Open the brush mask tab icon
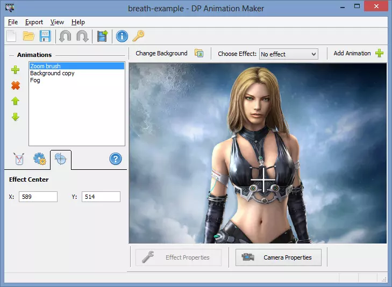Image resolution: width=392 pixels, height=287 pixels. (x=19, y=159)
